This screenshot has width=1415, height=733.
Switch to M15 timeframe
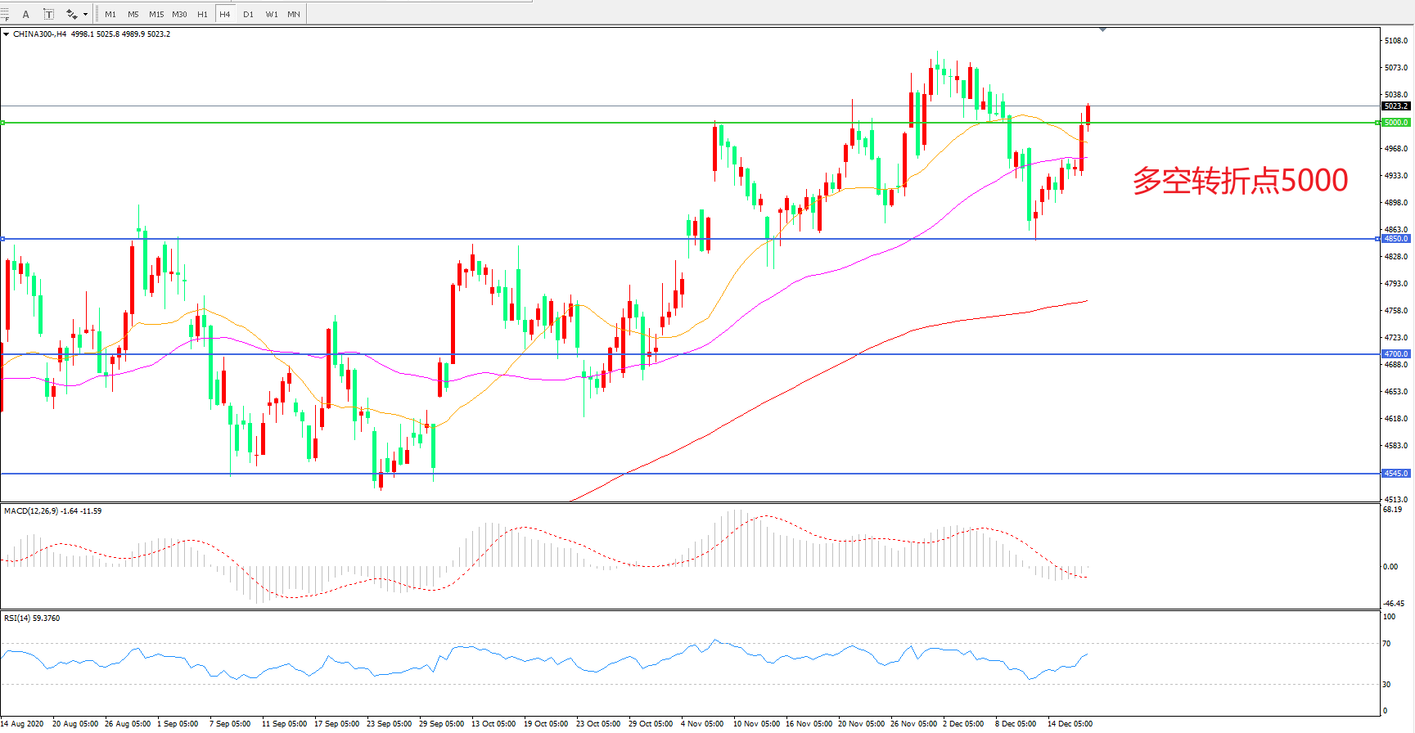tap(155, 14)
